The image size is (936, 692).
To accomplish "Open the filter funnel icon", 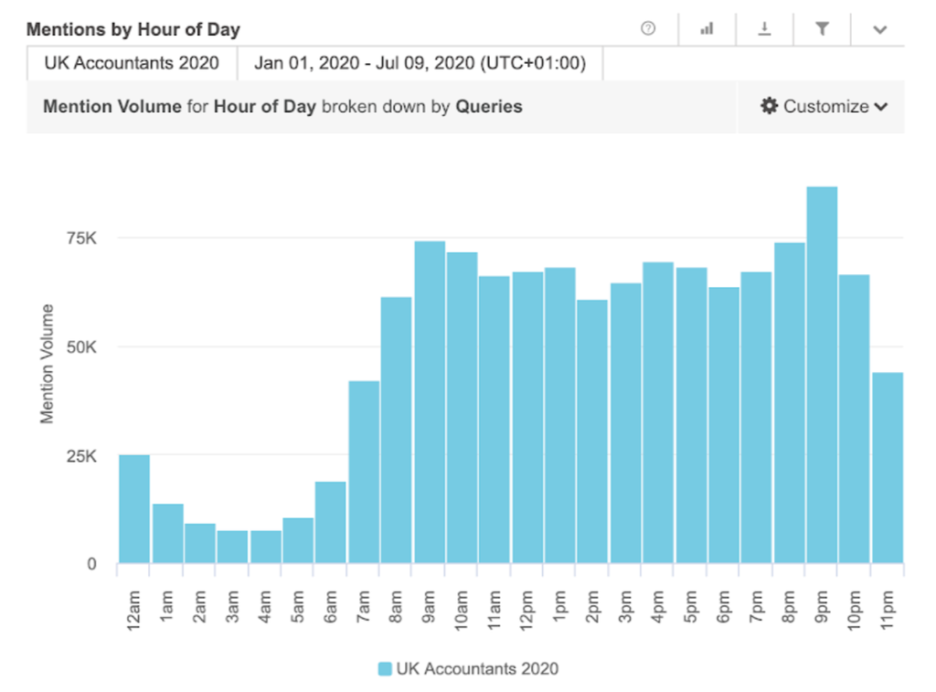I will point(822,28).
